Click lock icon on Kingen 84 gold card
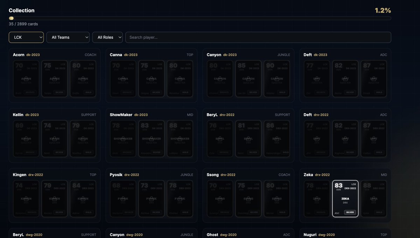This screenshot has height=238, width=420. [83, 199]
